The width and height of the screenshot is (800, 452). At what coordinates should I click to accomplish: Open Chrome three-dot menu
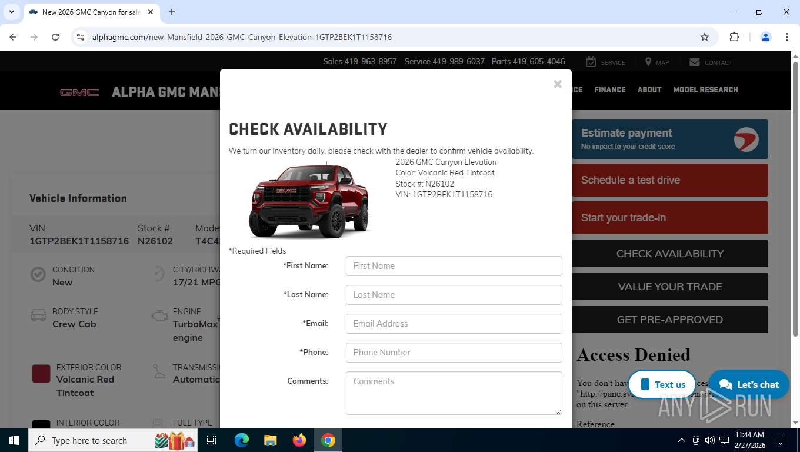coord(787,37)
